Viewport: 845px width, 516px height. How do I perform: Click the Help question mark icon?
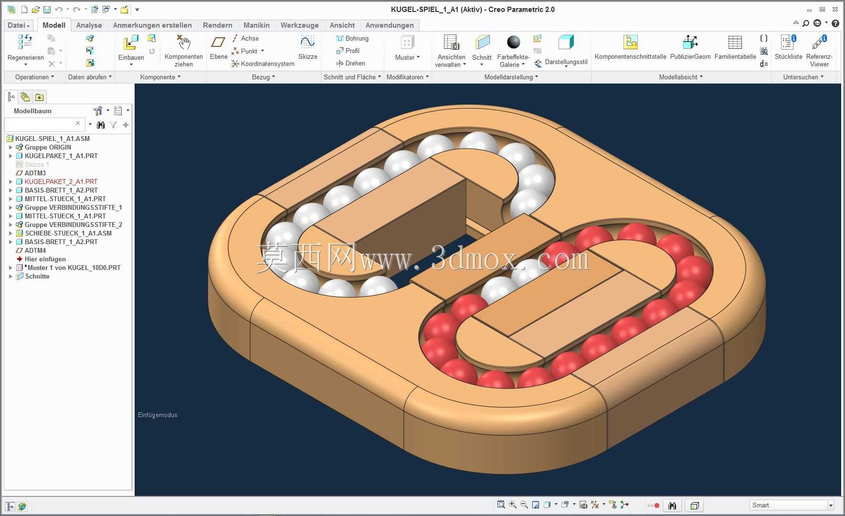(835, 23)
